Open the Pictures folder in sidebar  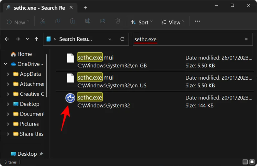click(26, 124)
